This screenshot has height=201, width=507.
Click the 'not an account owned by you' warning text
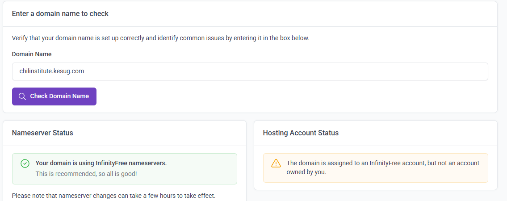[x=382, y=167]
